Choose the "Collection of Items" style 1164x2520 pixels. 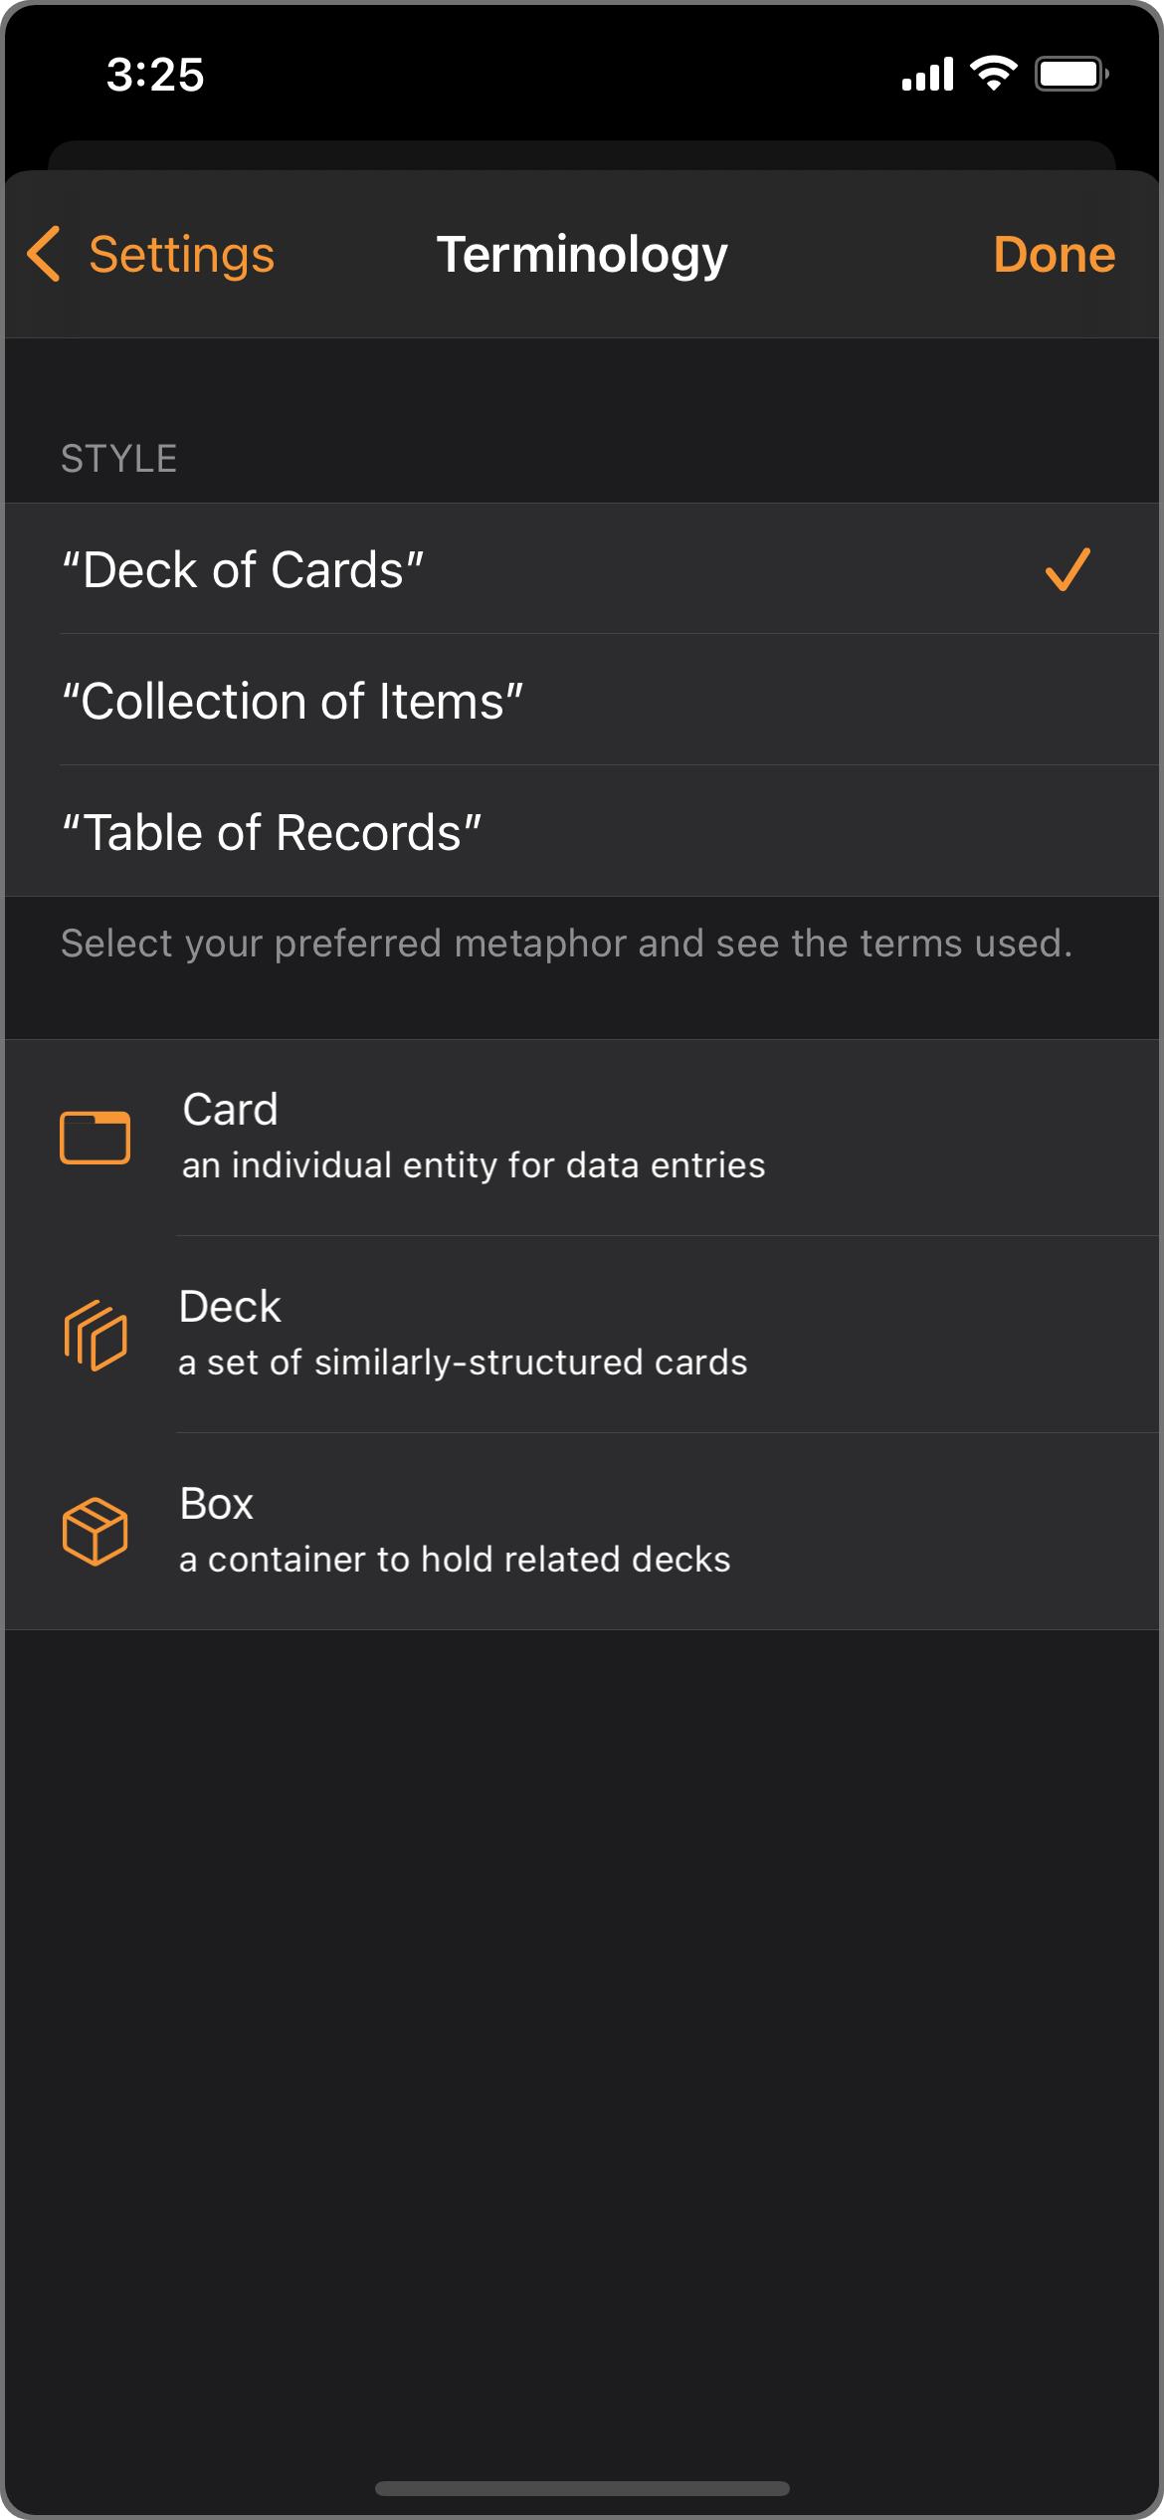pyautogui.click(x=292, y=701)
